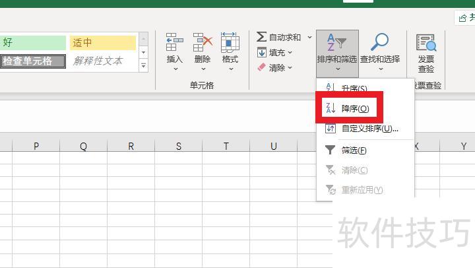Apply the Check Cell (检查单元格) style
Image resolution: width=475 pixels, height=268 pixels.
click(x=33, y=61)
